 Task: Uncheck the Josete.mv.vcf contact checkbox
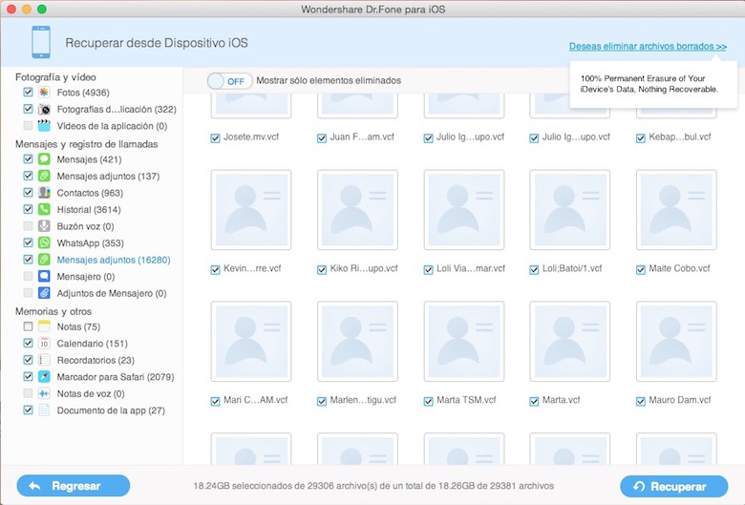[215, 138]
